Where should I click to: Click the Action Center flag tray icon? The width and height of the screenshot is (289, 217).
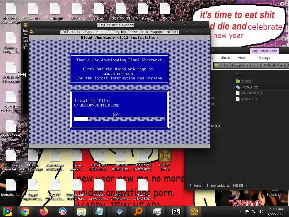click(x=247, y=211)
